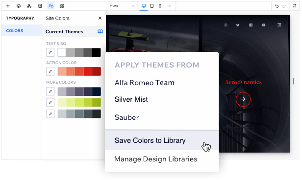
Task: Click the YouTube icon on the site
Action: click(x=263, y=25)
